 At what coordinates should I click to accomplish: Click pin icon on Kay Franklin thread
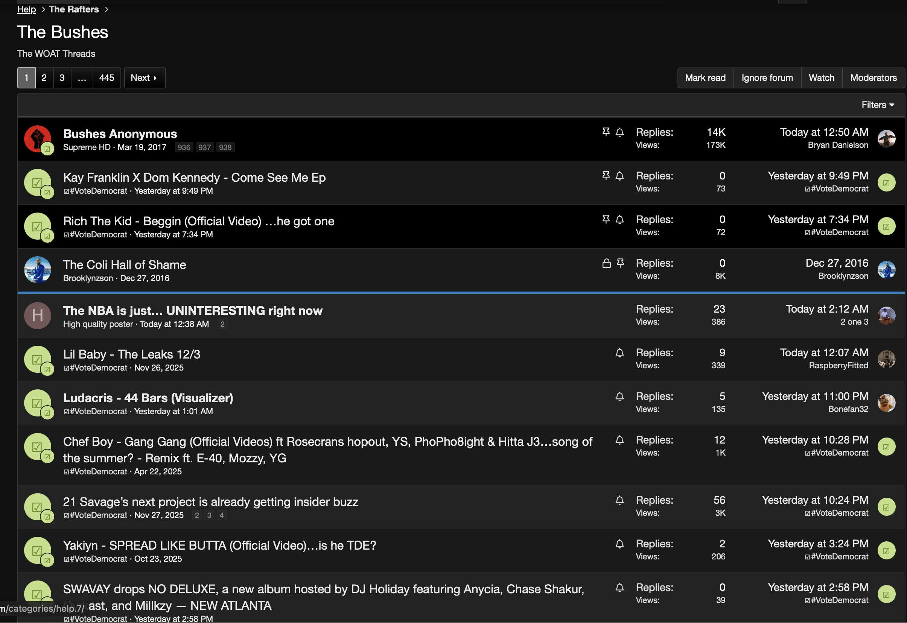(x=606, y=176)
